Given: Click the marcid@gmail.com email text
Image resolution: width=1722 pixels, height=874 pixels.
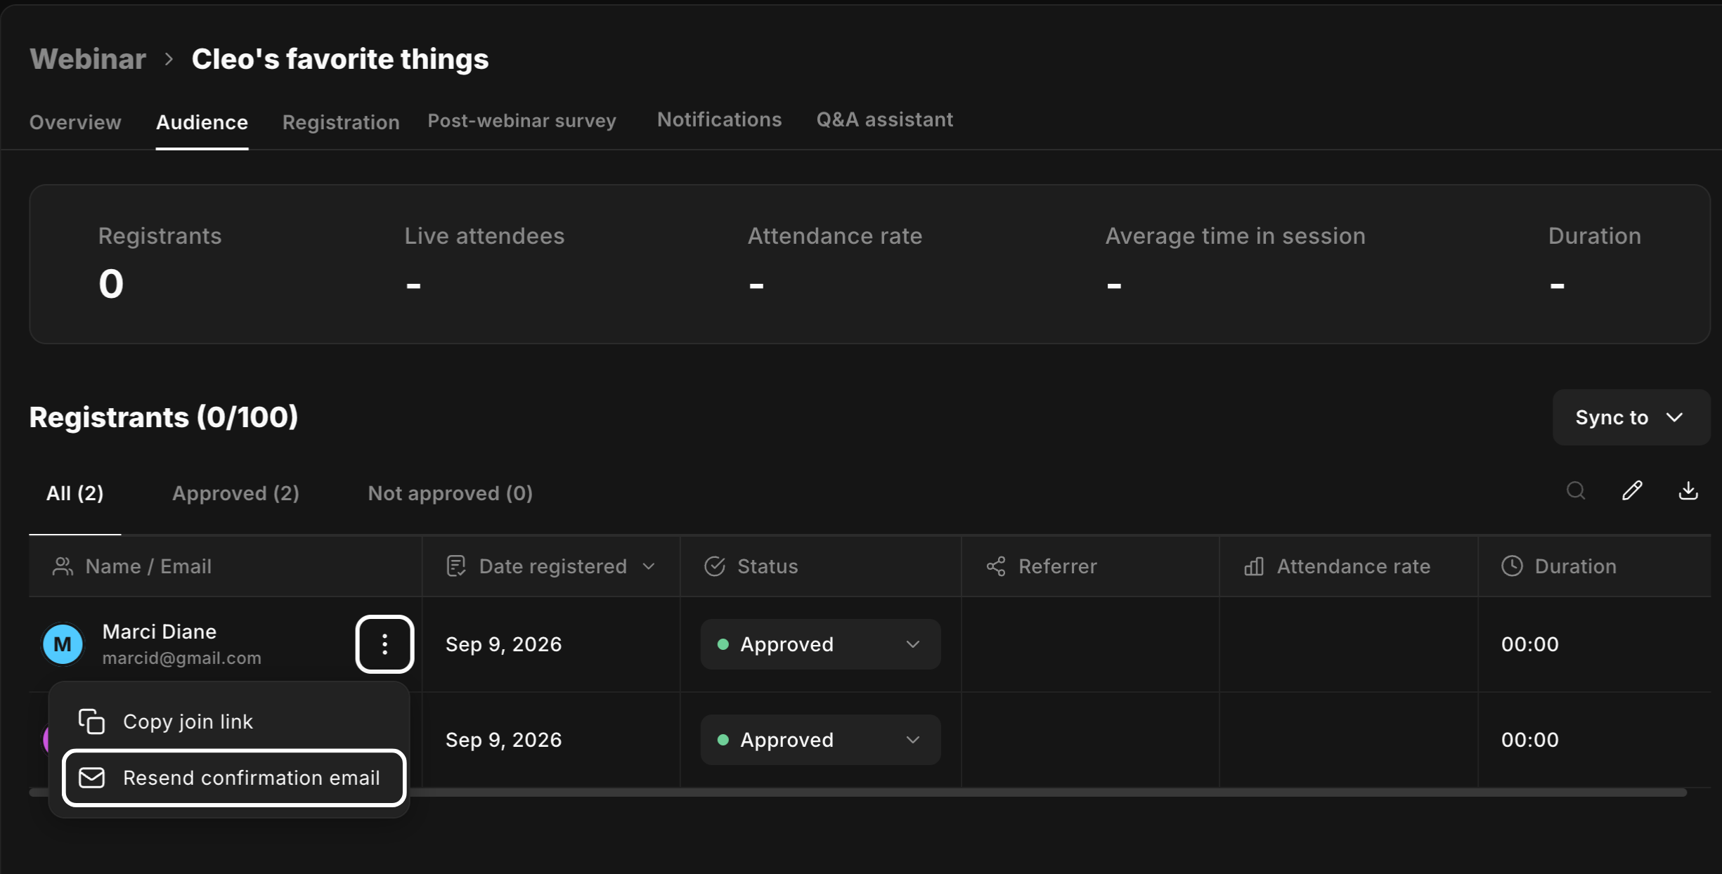Looking at the screenshot, I should (x=182, y=658).
